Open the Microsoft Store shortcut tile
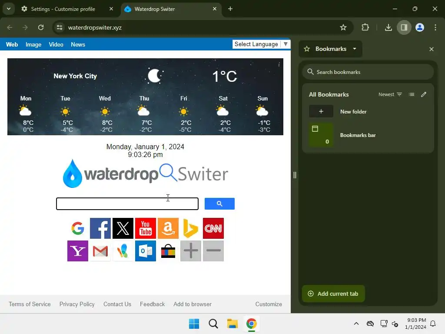This screenshot has width=445, height=334. [x=168, y=251]
